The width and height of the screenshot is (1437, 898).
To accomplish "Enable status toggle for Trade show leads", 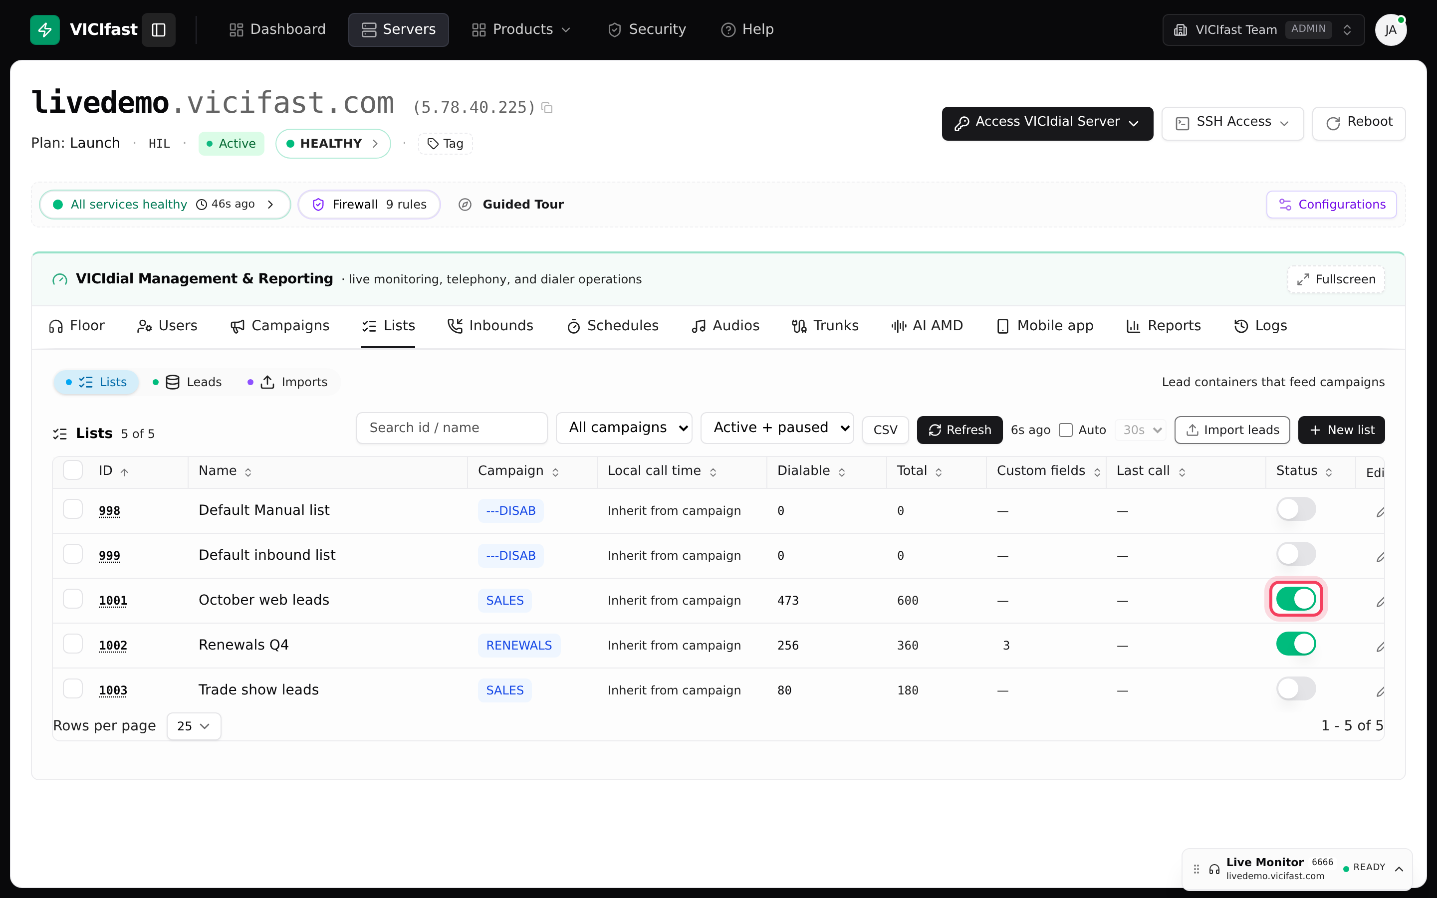I will [1296, 689].
